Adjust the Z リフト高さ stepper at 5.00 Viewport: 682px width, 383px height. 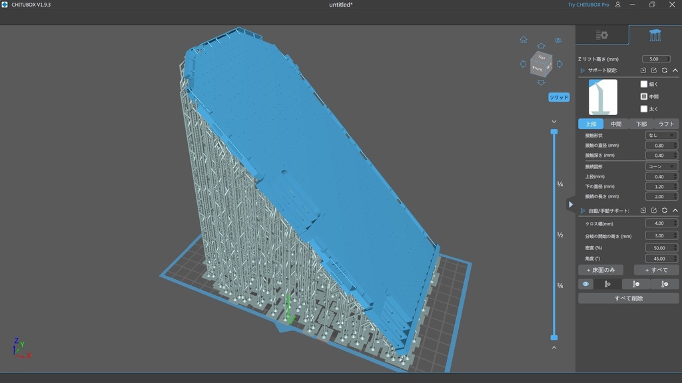(668, 59)
